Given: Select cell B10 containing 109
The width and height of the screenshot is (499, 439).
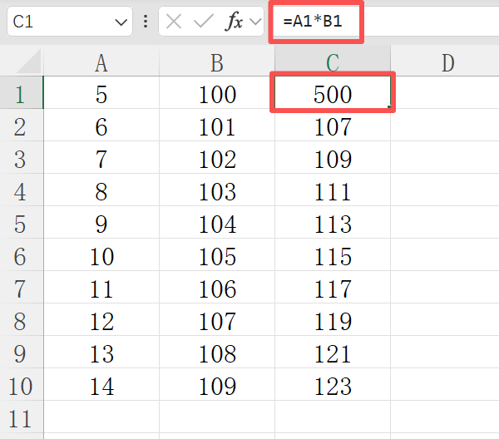Looking at the screenshot, I should [217, 386].
